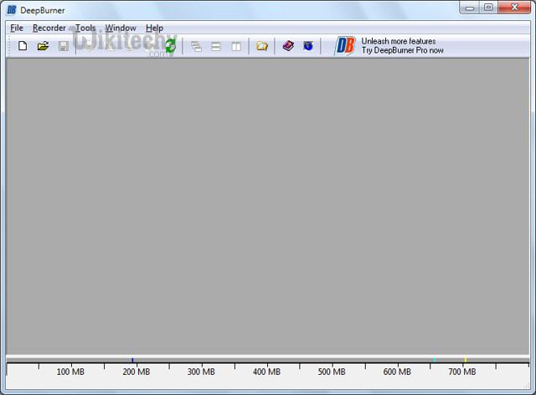Viewport: 536px width, 395px height.
Task: Click the 500 MB label on the ruler
Action: (332, 372)
